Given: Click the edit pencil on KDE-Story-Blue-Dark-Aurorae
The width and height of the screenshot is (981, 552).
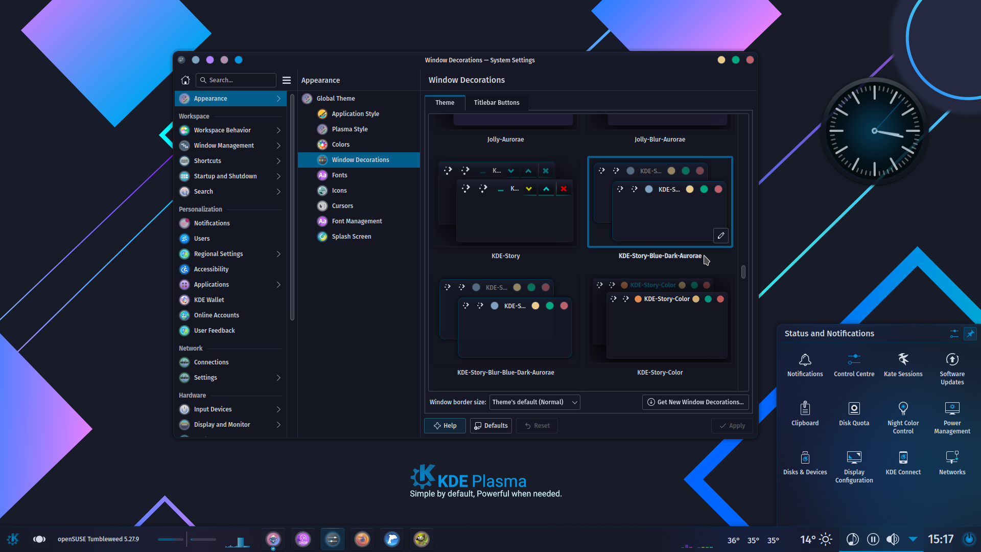Looking at the screenshot, I should click(720, 235).
